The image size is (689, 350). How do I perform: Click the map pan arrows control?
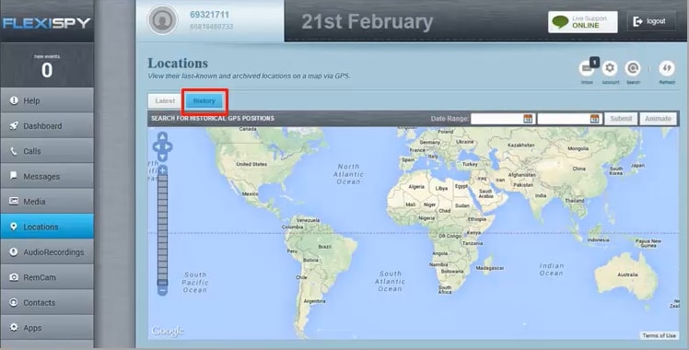[162, 146]
